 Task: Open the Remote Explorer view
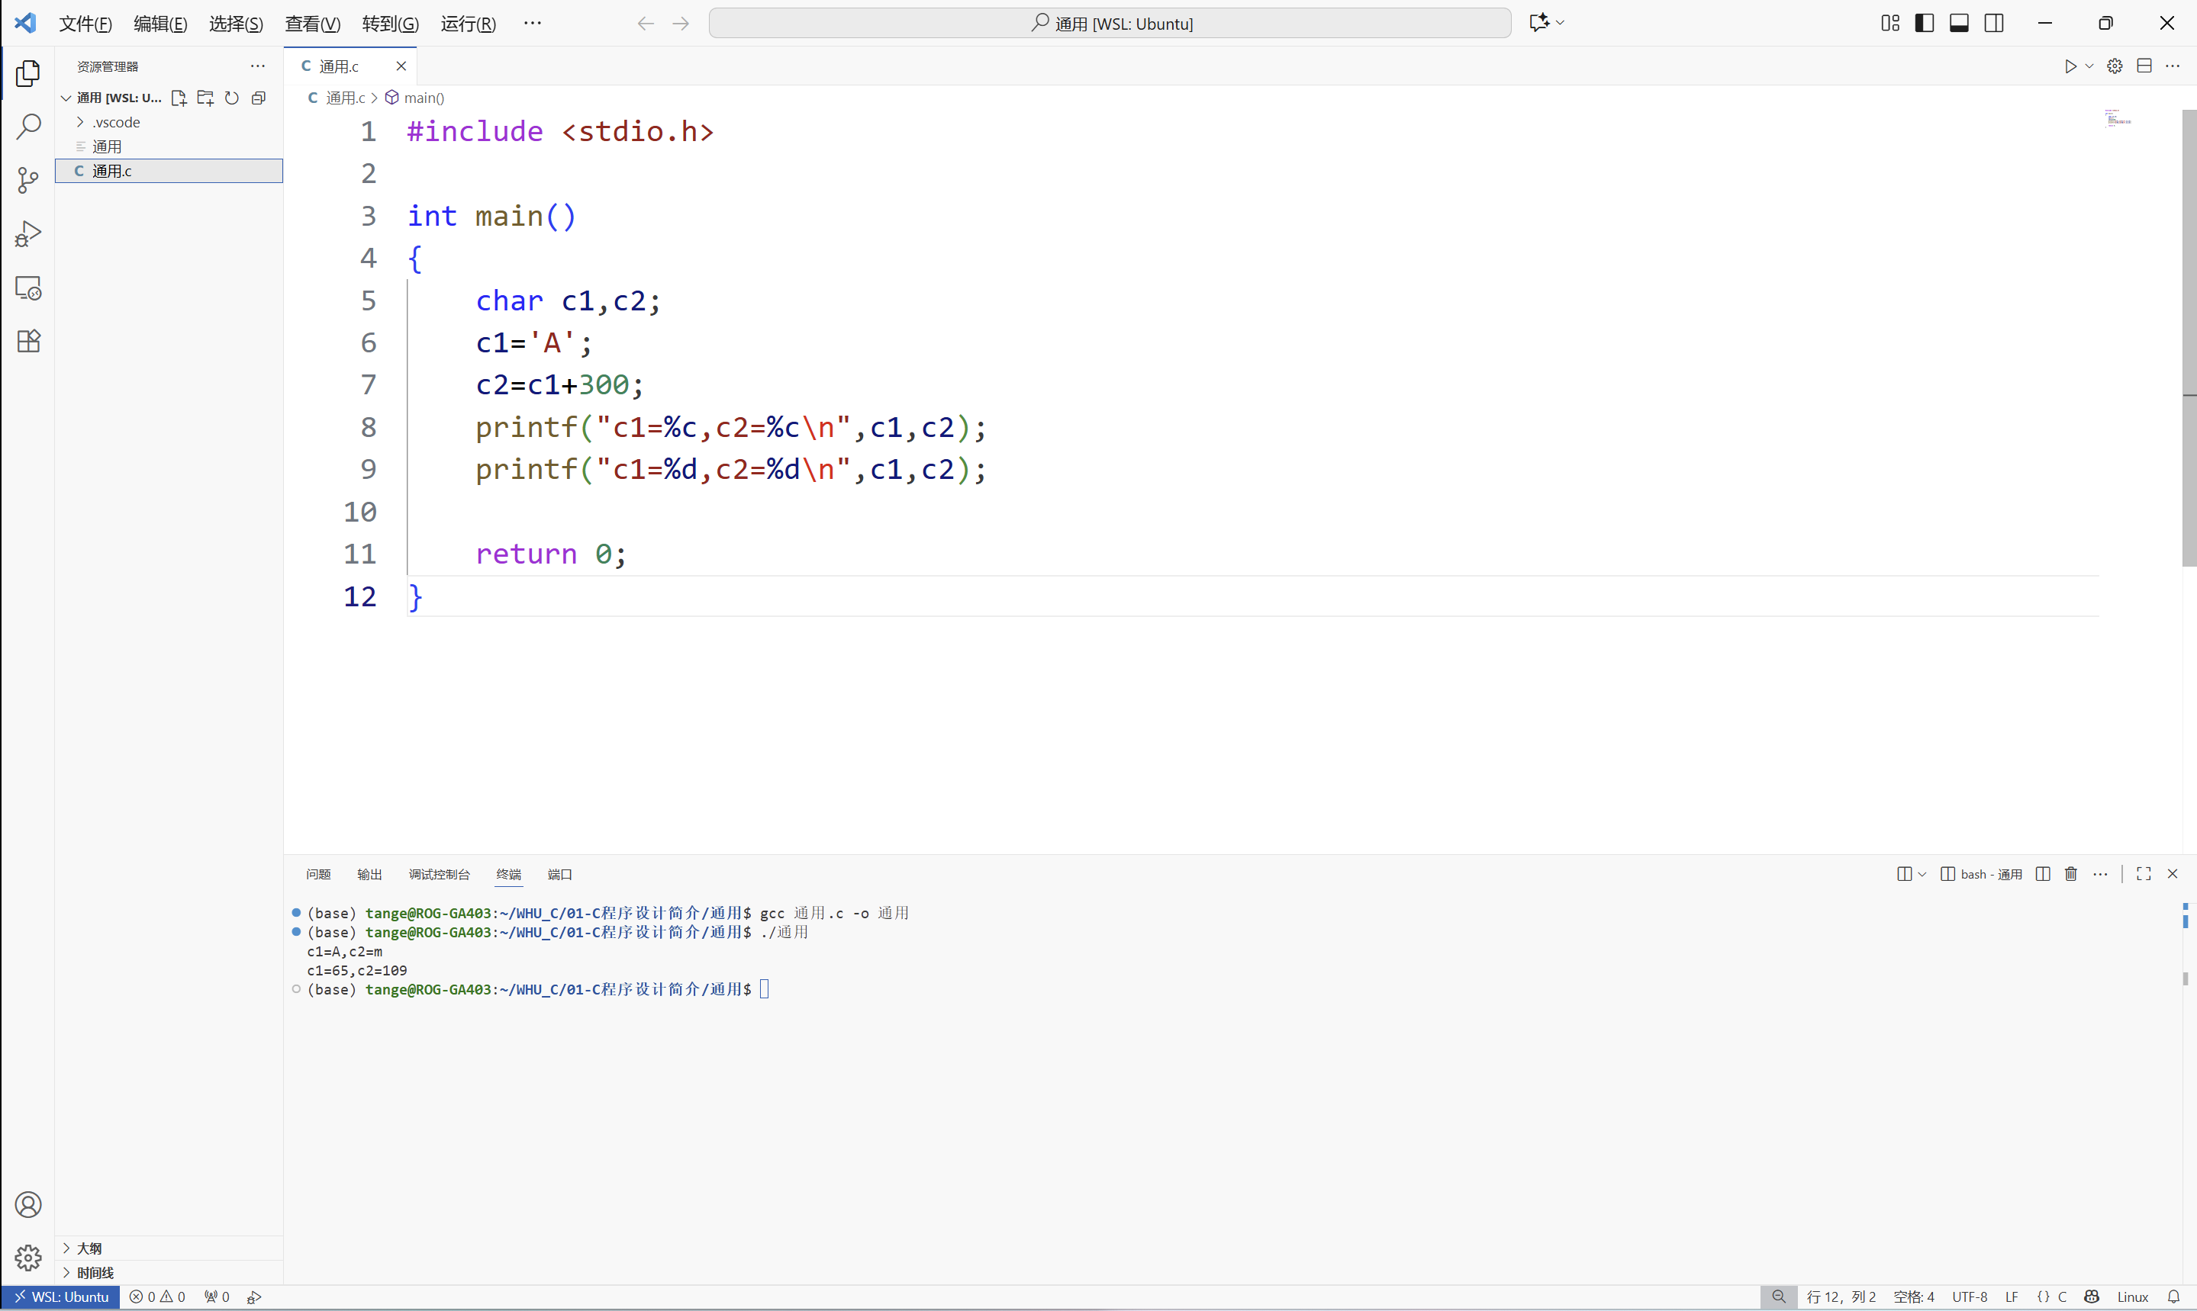(28, 288)
